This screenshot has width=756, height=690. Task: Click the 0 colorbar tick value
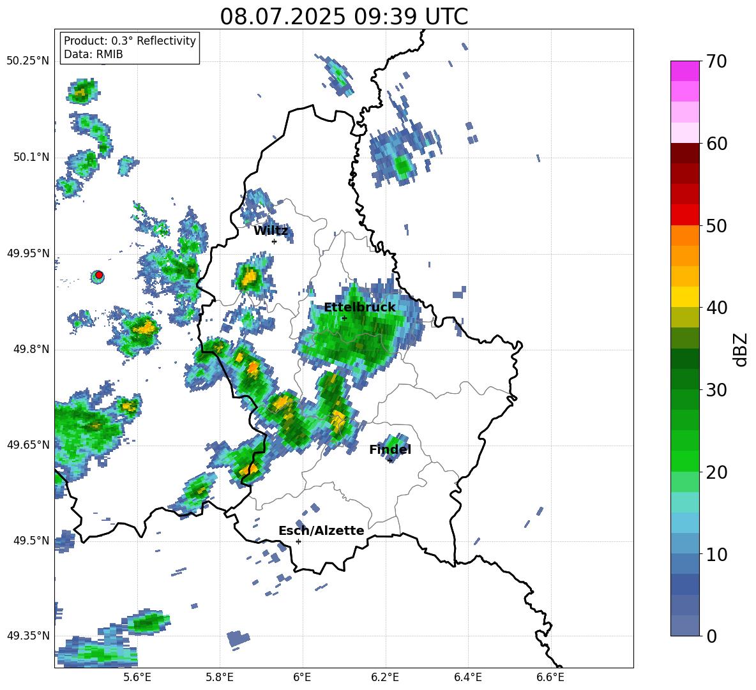(x=711, y=636)
